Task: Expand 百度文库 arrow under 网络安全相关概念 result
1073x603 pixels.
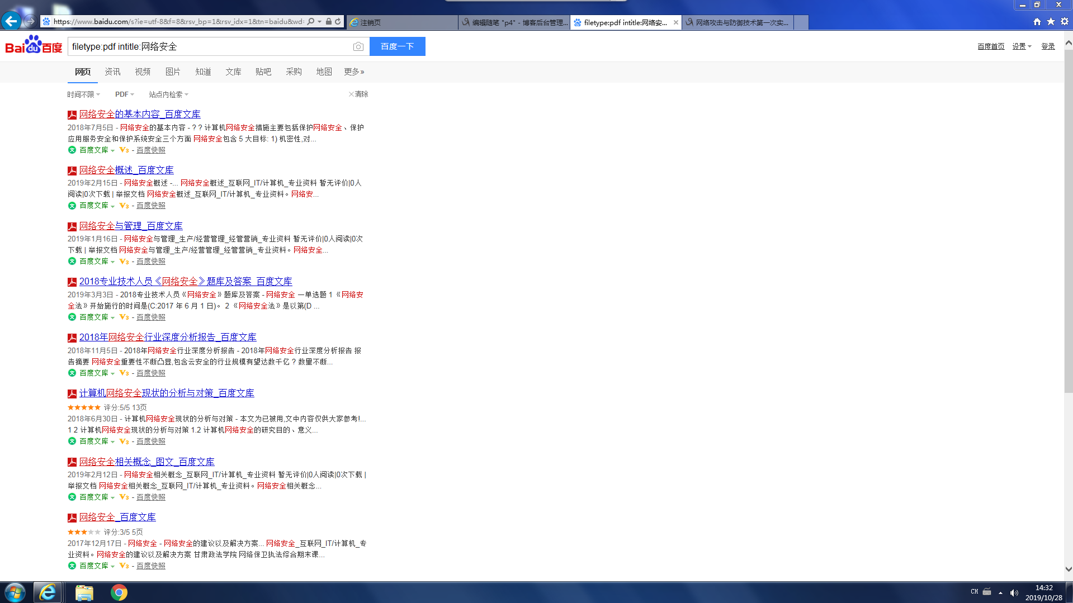Action: point(112,497)
